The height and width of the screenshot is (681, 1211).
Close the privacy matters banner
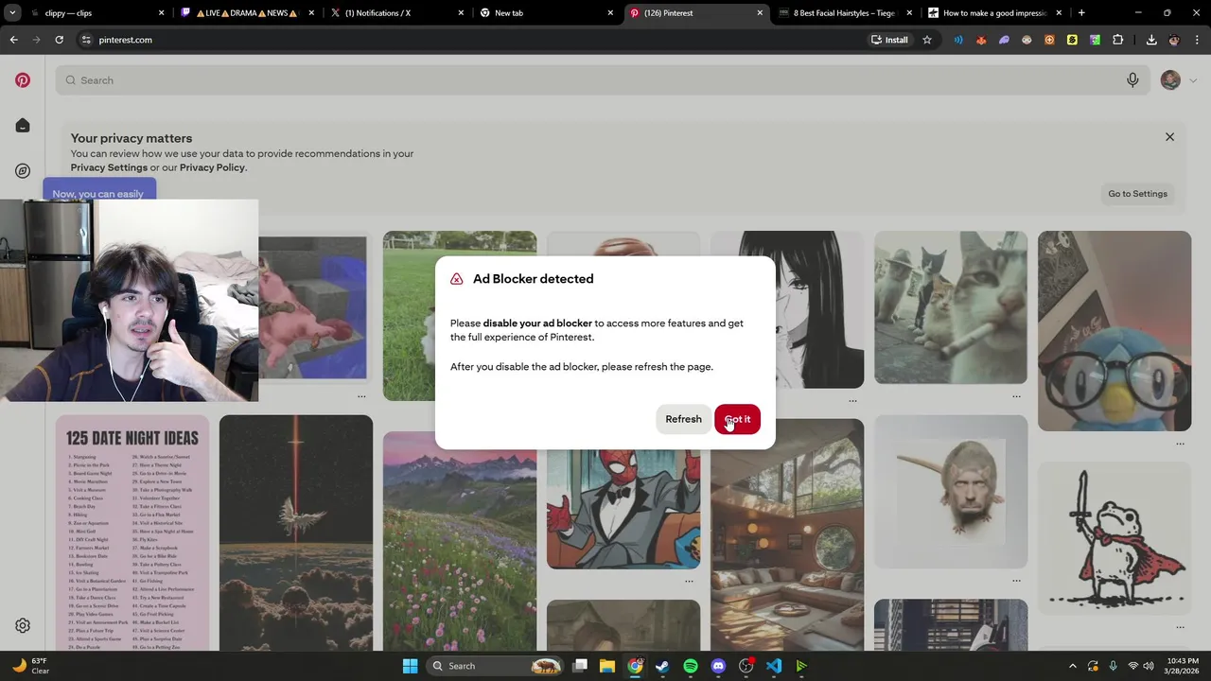pyautogui.click(x=1169, y=137)
